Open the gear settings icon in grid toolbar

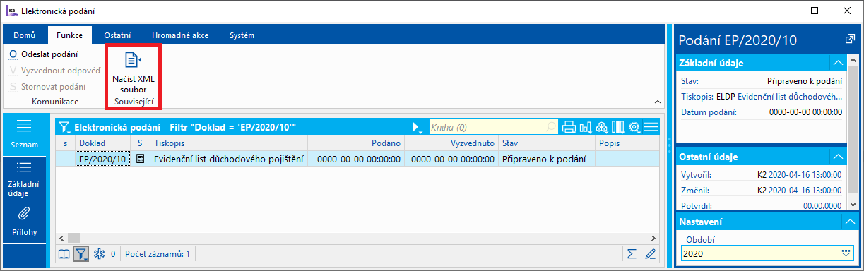[634, 127]
